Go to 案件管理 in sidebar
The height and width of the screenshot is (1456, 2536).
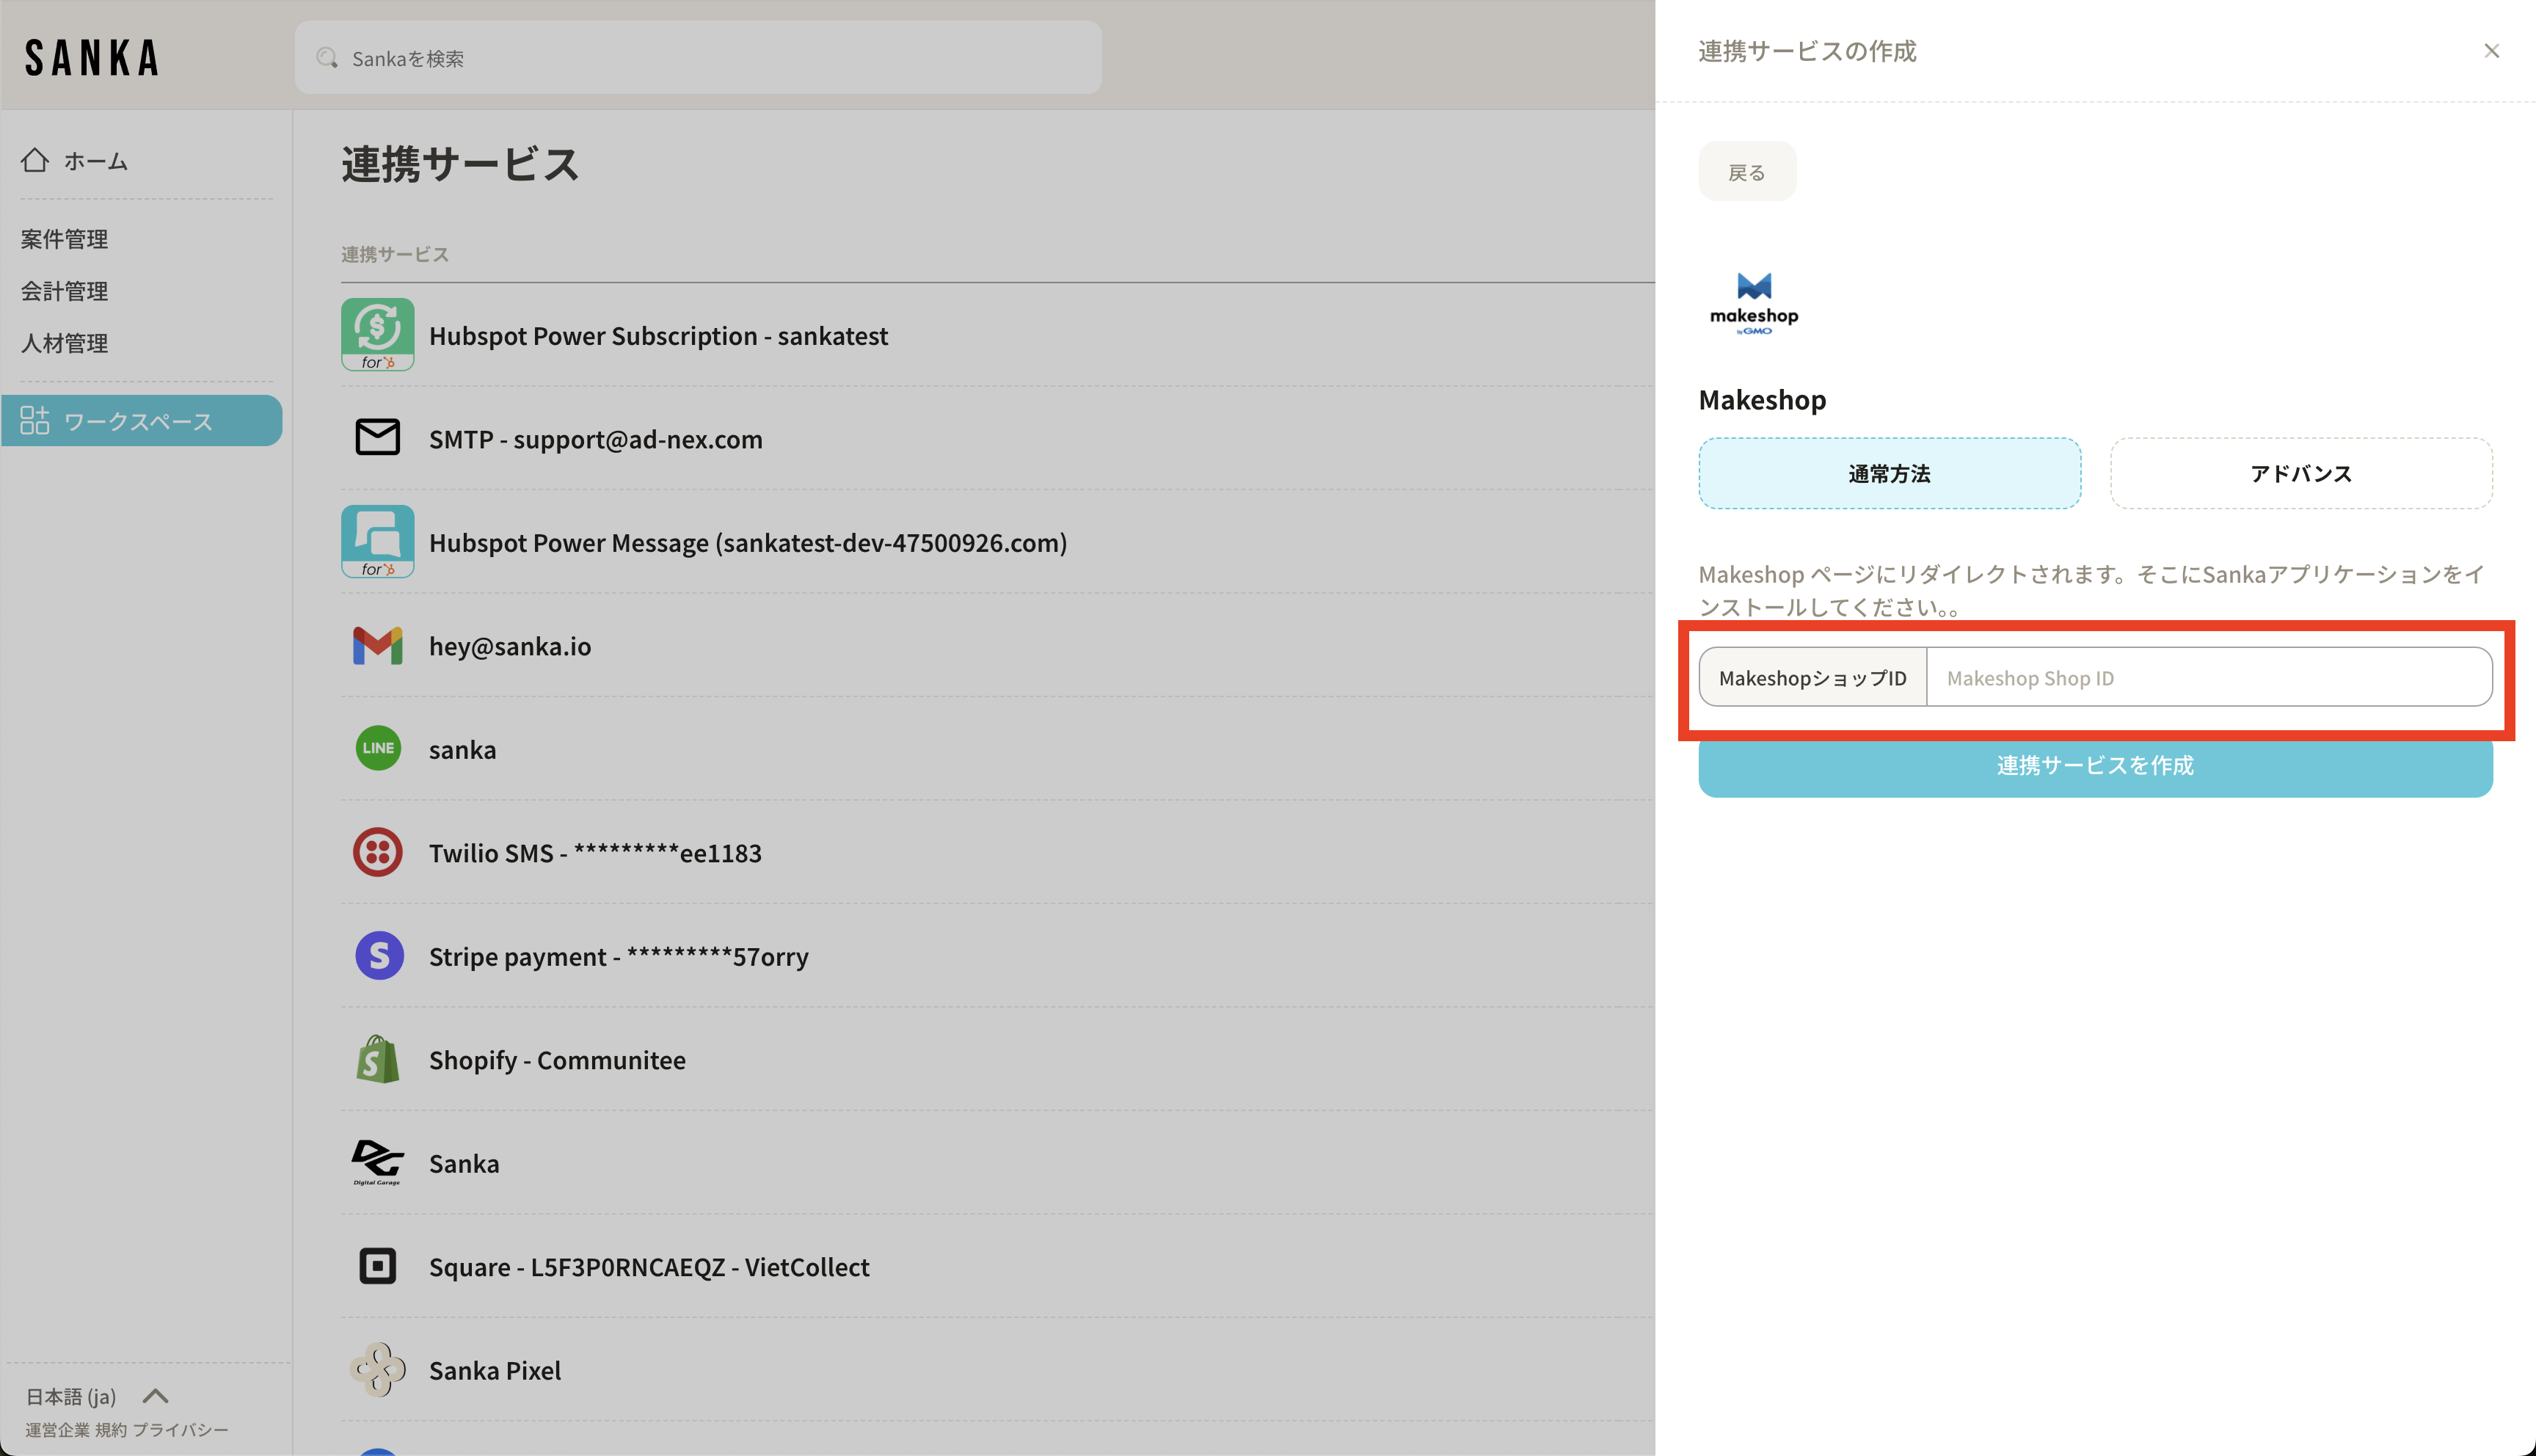[x=65, y=239]
